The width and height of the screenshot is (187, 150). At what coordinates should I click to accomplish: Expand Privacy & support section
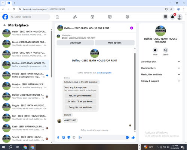point(160,81)
